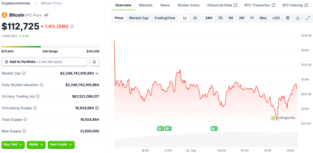Screen dimensions: 313x153
Task: Open the News tab
Action: coord(165,5)
